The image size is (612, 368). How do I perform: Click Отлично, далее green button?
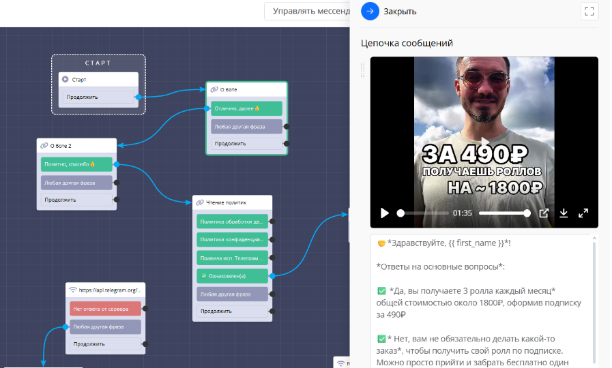[246, 108]
